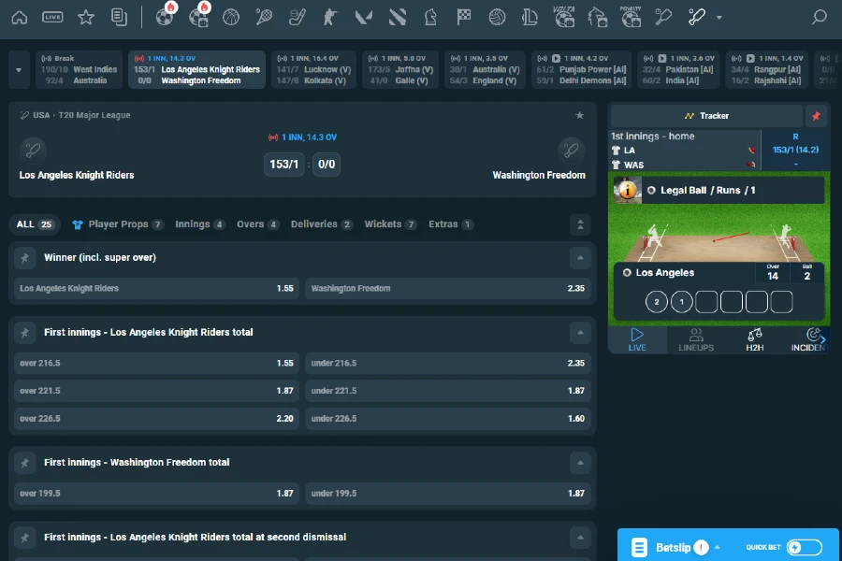842x561 pixels.
Task: Open the Home icon in top navigation
Action: pyautogui.click(x=19, y=17)
